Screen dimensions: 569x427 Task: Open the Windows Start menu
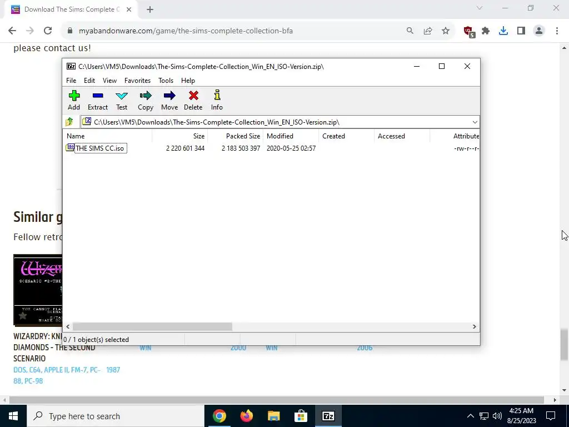tap(13, 416)
